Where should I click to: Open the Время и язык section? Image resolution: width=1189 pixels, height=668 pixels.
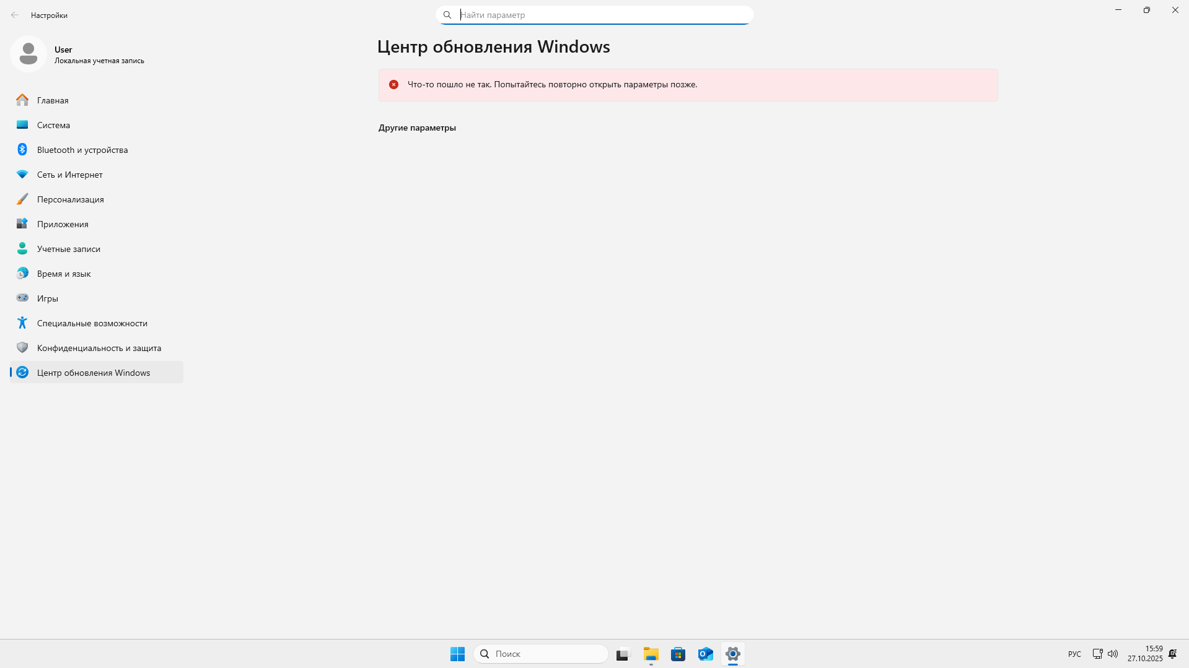click(x=64, y=274)
